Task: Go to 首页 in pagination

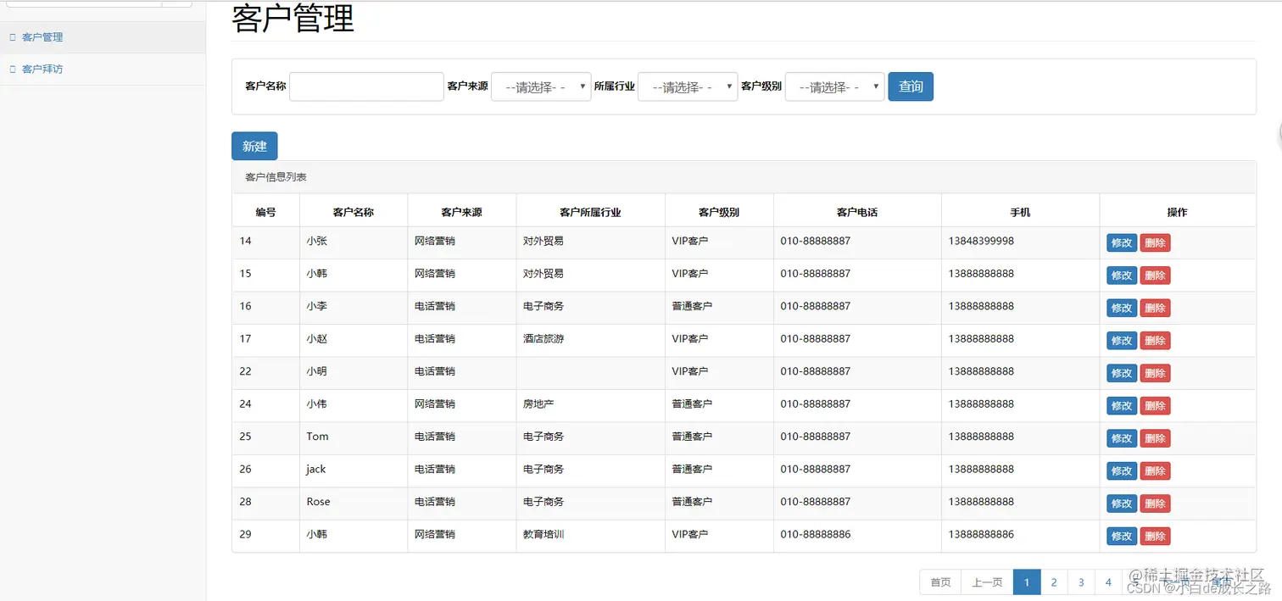Action: point(940,582)
